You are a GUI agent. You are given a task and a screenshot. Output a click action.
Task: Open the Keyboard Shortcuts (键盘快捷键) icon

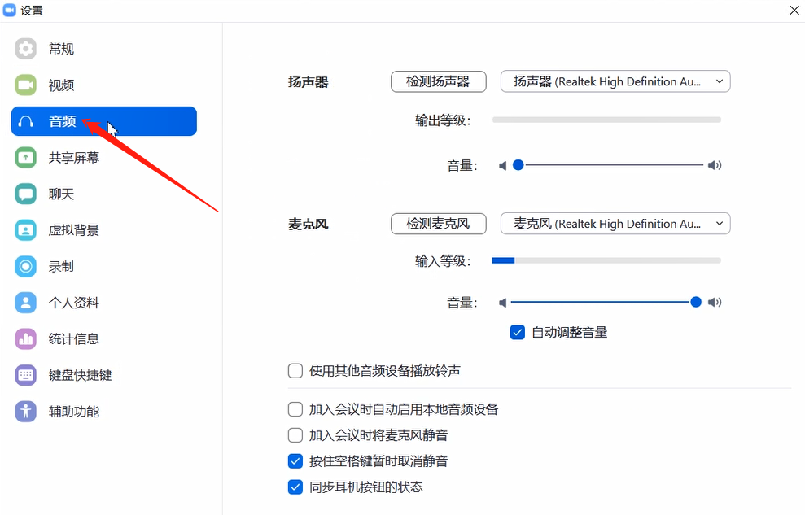click(26, 375)
